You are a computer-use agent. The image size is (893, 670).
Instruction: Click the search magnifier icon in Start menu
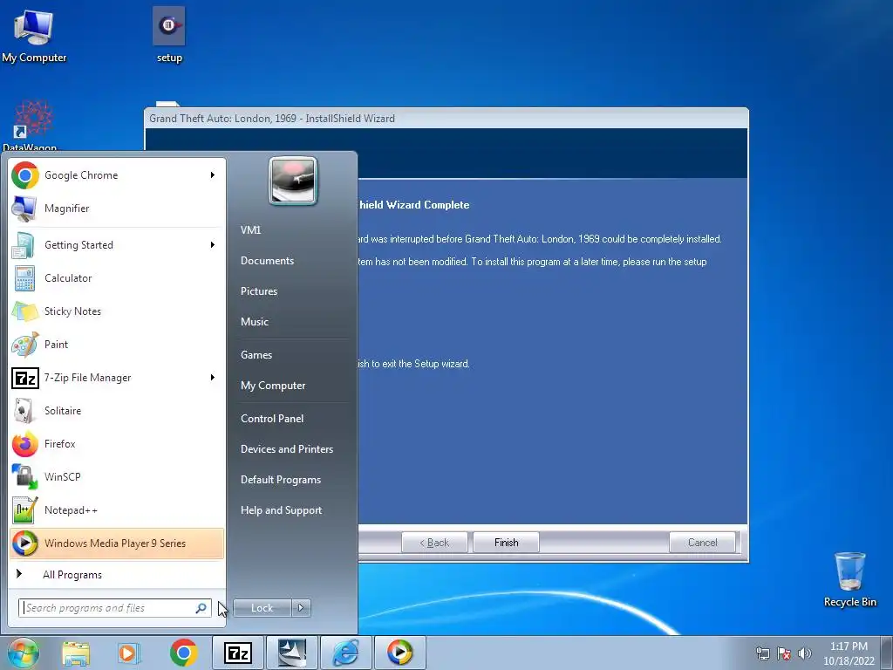[x=201, y=608]
